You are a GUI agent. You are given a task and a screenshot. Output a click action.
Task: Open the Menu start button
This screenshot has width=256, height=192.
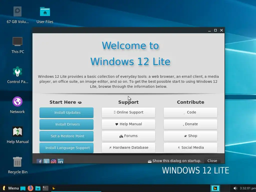coord(10,188)
